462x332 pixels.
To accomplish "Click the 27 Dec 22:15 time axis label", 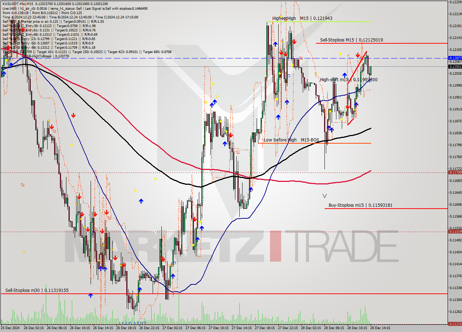I will [x=288, y=329].
